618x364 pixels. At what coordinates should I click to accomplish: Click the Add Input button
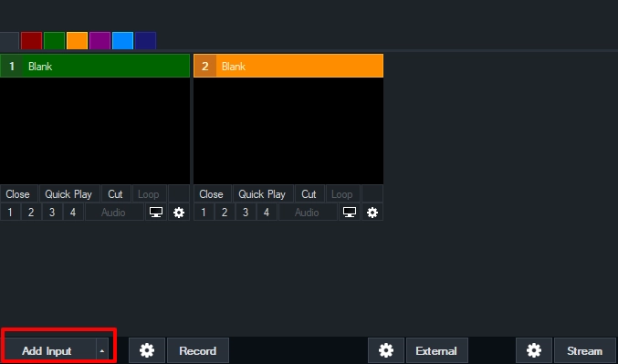(47, 350)
